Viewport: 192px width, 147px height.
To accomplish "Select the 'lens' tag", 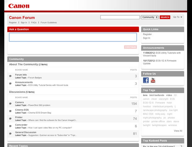I will [145, 95].
